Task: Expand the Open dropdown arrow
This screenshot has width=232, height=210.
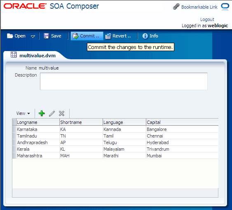Action: (33, 36)
